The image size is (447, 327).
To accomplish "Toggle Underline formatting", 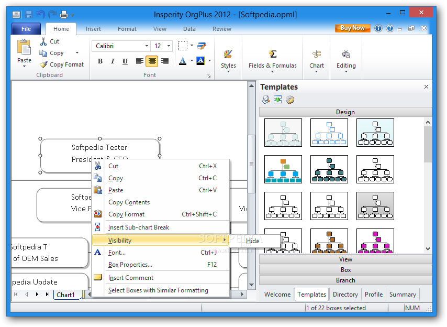I will pos(125,61).
